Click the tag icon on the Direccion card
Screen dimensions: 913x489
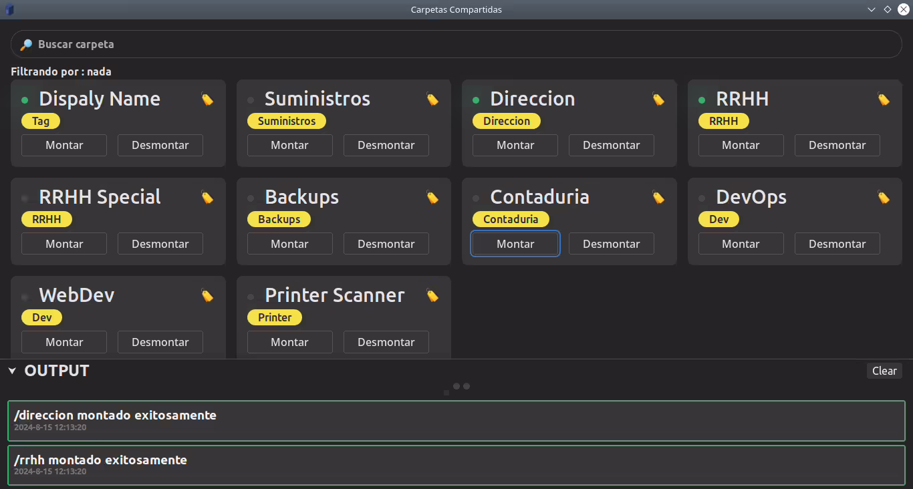(x=658, y=98)
